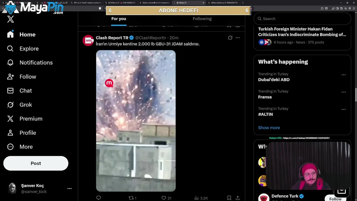
Task: Open the Premium X icon
Action: [x=10, y=119]
